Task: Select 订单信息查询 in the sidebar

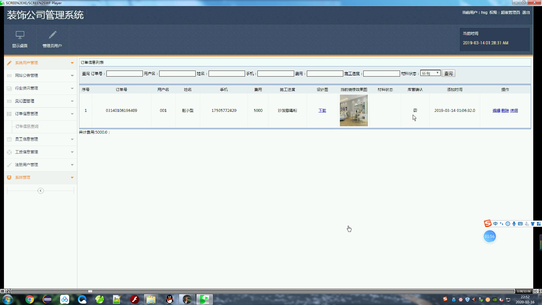Action: point(27,127)
